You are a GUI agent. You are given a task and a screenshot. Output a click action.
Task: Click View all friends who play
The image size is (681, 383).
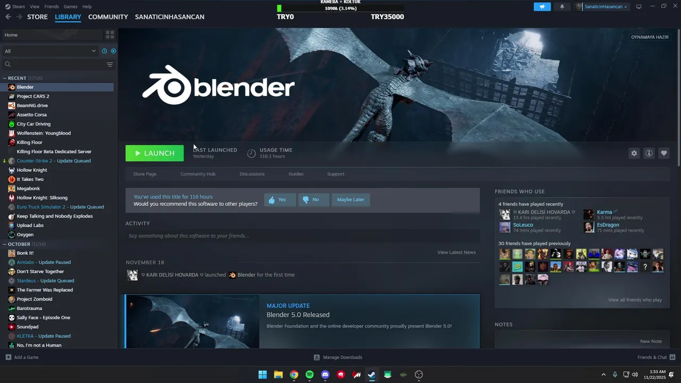(635, 300)
